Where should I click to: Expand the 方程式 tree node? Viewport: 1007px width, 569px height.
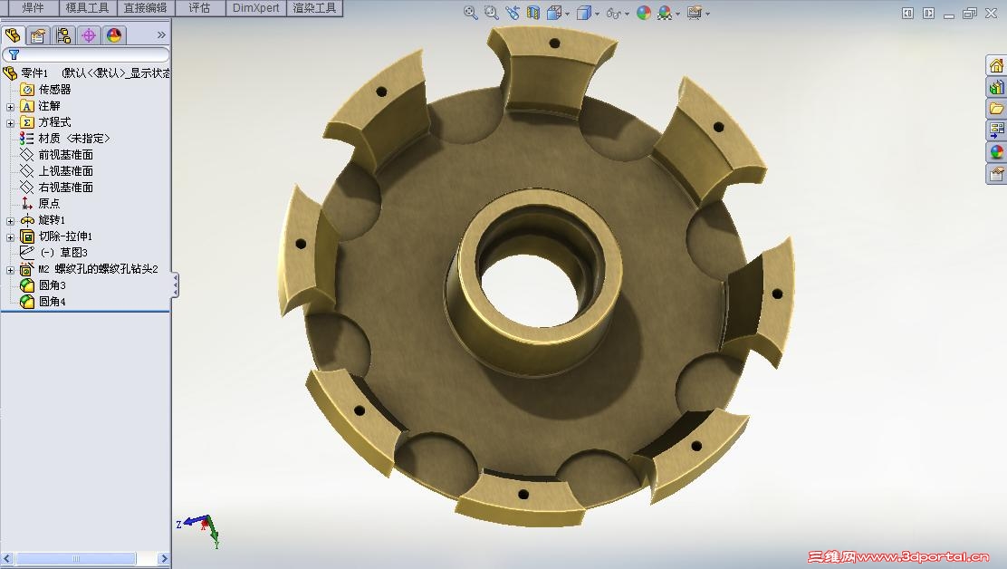tap(10, 123)
